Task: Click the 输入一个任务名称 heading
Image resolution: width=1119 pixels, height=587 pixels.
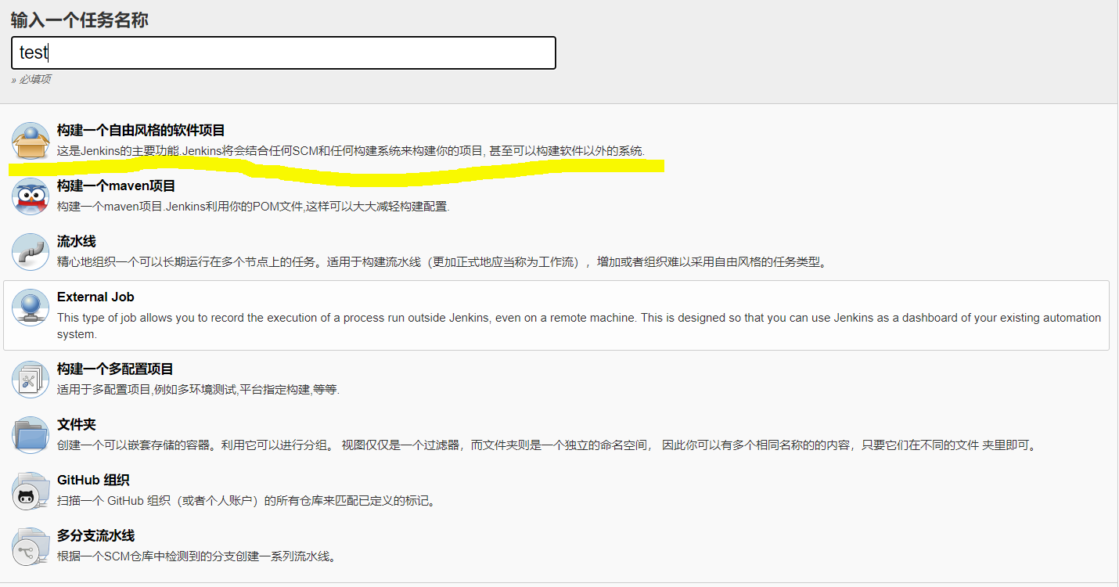Action: pyautogui.click(x=80, y=20)
